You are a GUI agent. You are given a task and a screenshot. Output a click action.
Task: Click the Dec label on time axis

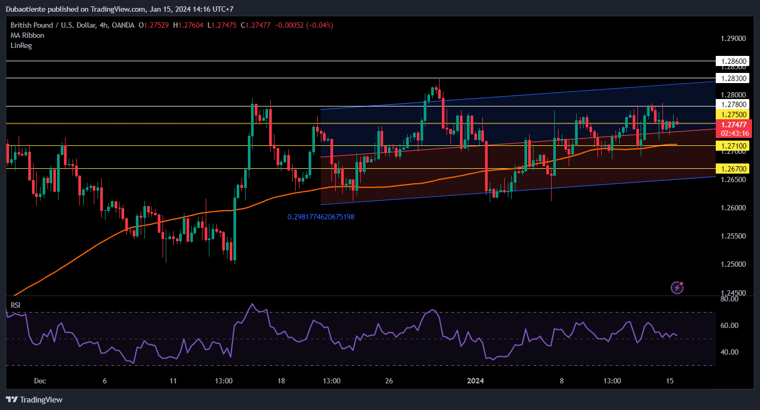40,381
